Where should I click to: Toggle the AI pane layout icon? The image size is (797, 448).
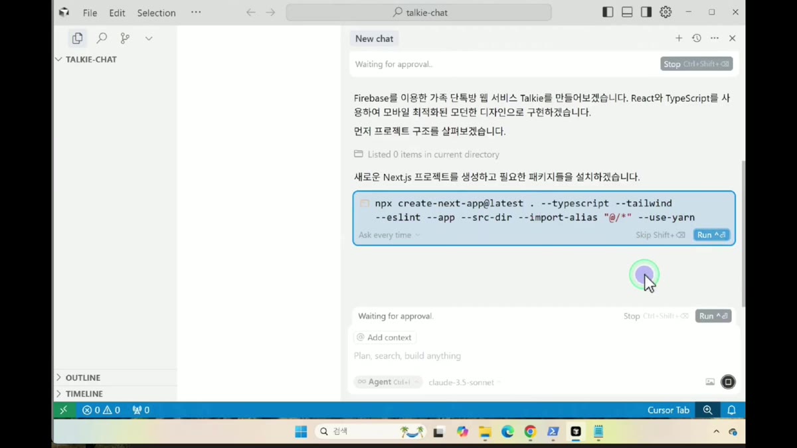pyautogui.click(x=646, y=12)
